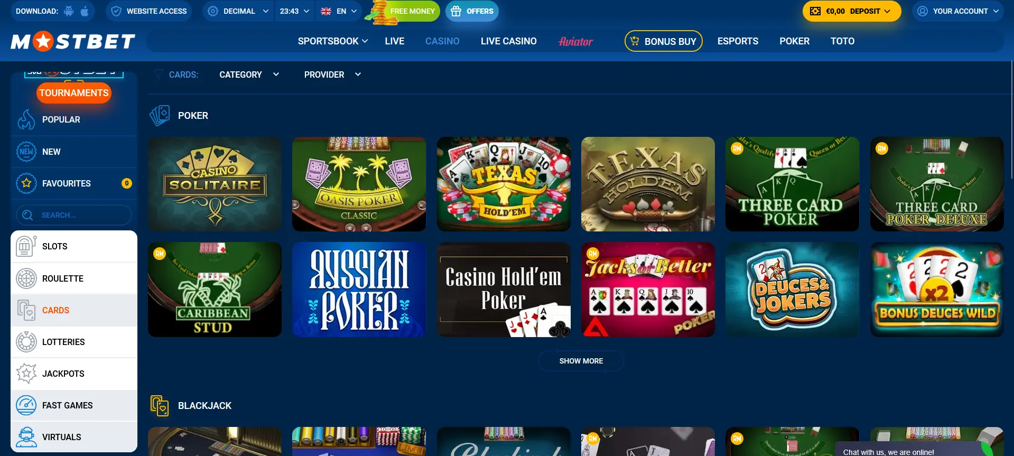Click the Show More poker games button
This screenshot has width=1014, height=456.
click(581, 361)
